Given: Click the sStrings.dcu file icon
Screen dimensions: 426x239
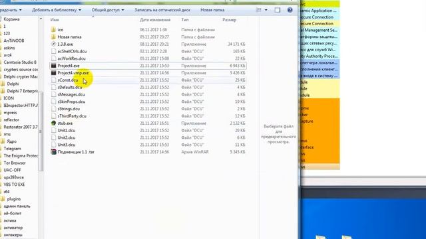Looking at the screenshot, I should (53, 109).
